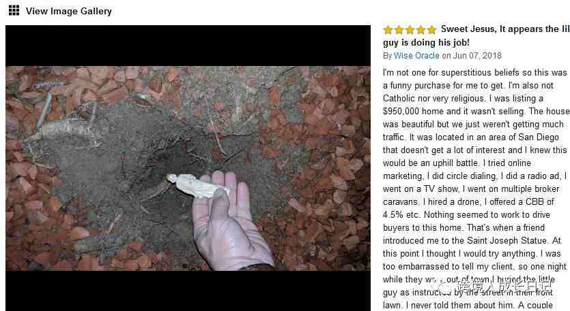Image resolution: width=570 pixels, height=311 pixels.
Task: Click the second gold rating star
Action: (399, 30)
